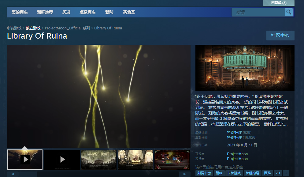Select the 牌组构建 tag
304x177 pixels.
[252, 173]
